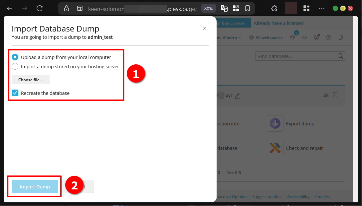Open help via the question mark icon
The image size is (362, 206).
click(x=328, y=37)
